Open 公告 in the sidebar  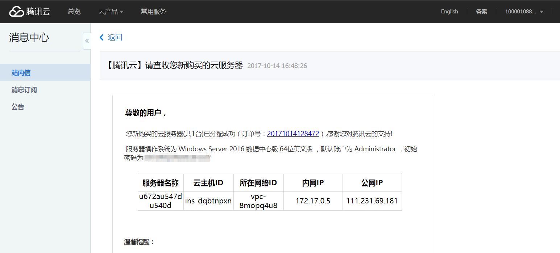pyautogui.click(x=18, y=107)
